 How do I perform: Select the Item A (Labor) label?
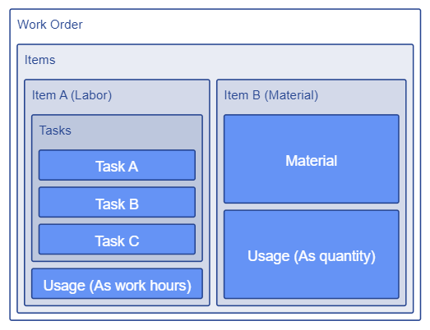coord(72,95)
